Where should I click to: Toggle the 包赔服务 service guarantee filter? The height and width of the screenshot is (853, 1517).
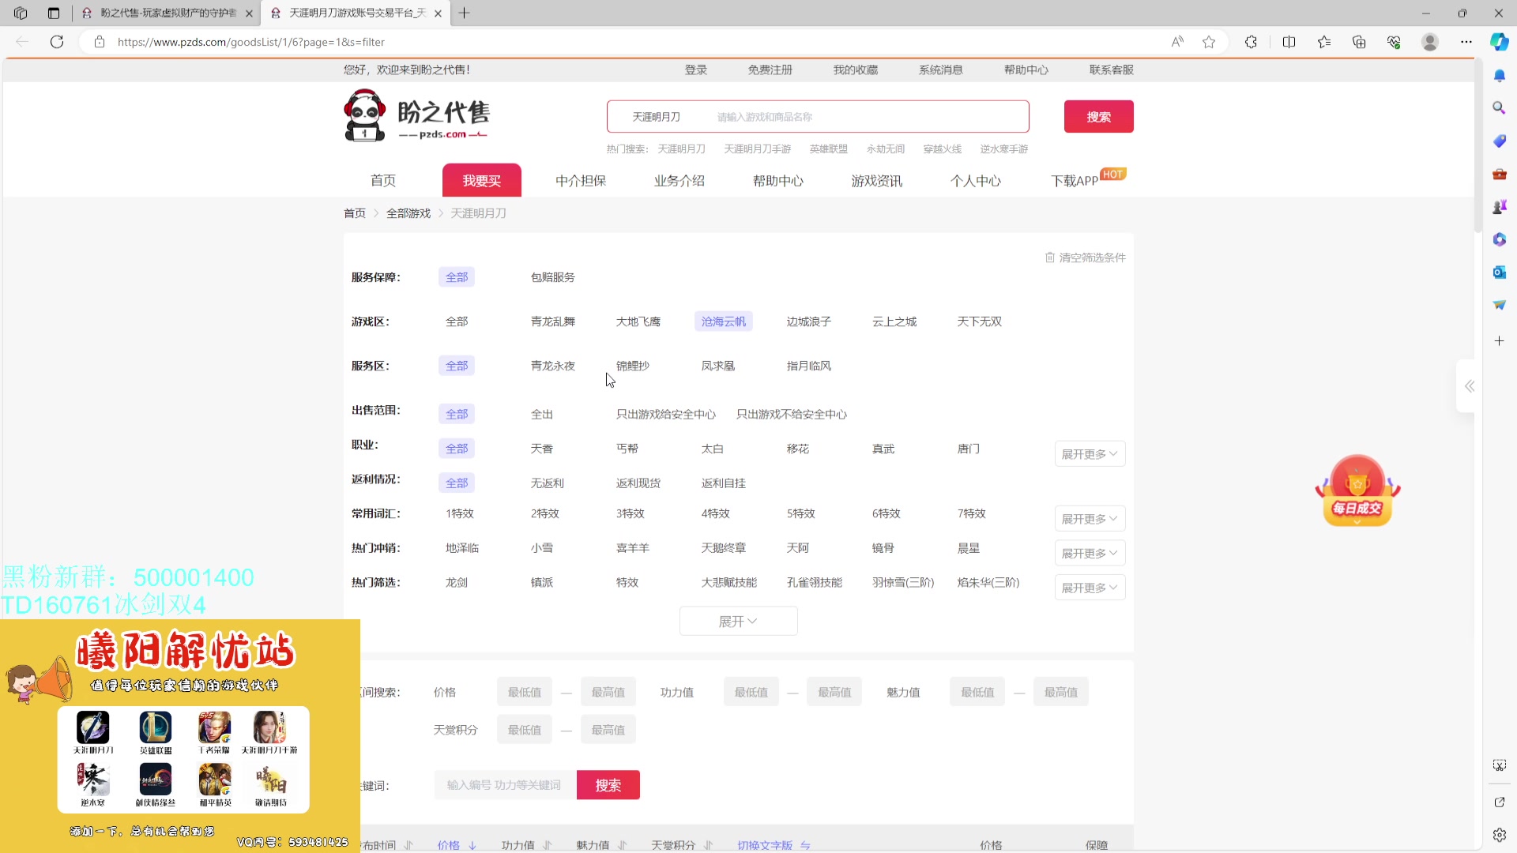551,276
